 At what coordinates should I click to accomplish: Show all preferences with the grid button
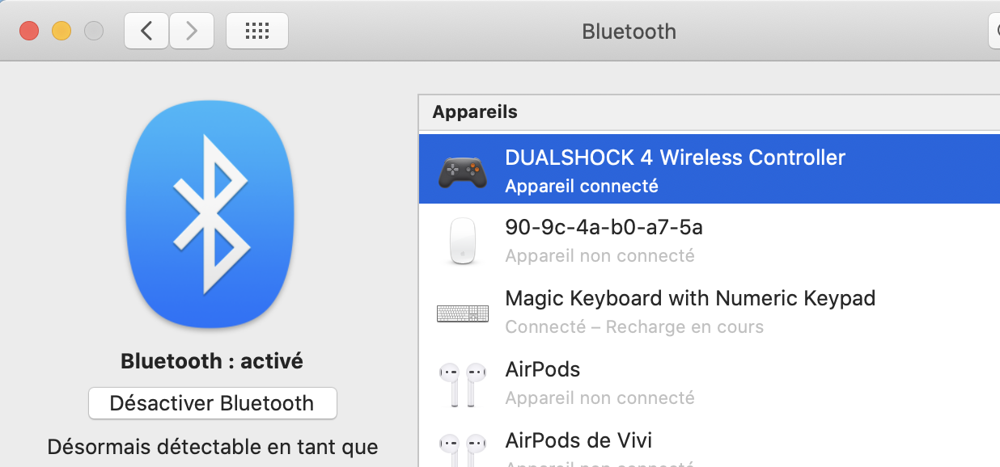click(x=256, y=32)
